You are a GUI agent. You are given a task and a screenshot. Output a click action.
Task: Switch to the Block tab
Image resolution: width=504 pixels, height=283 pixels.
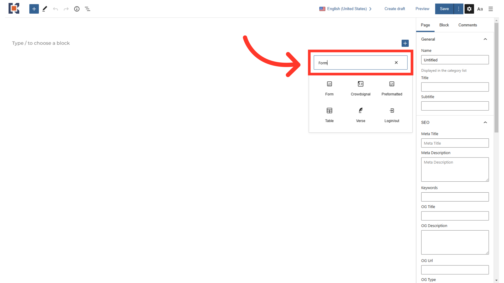point(444,25)
